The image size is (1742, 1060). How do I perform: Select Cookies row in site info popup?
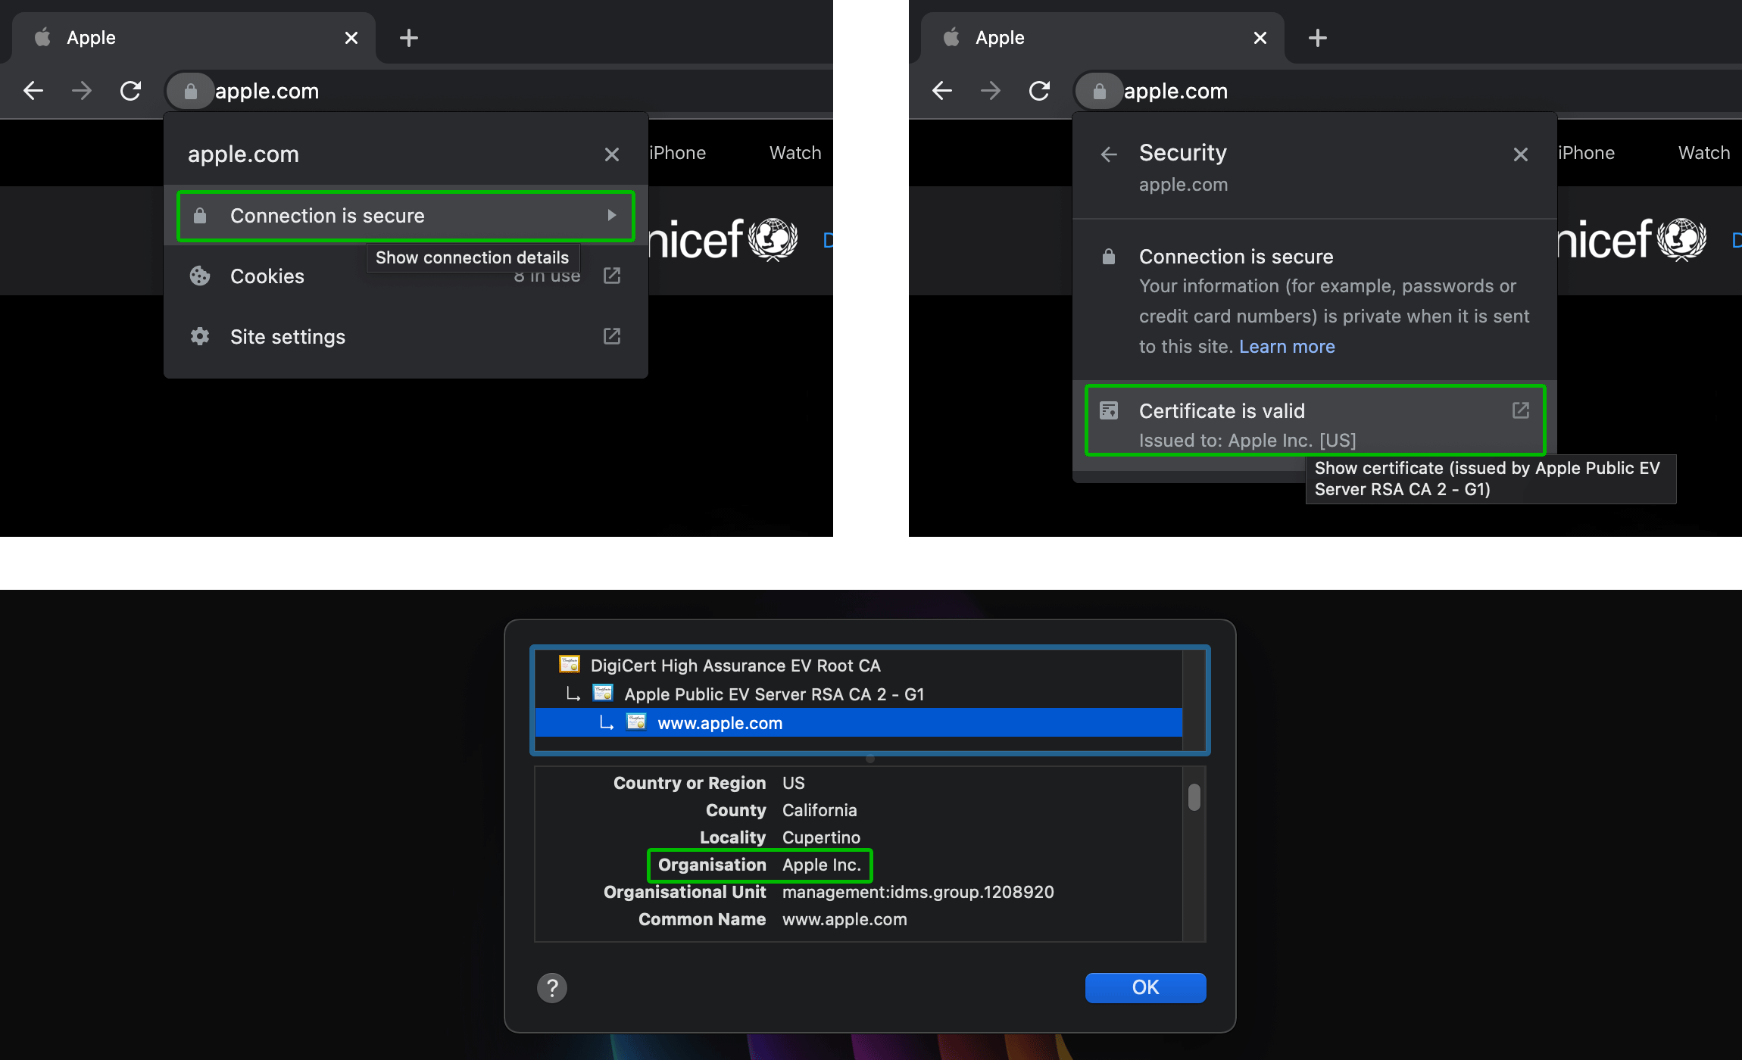pyautogui.click(x=406, y=276)
